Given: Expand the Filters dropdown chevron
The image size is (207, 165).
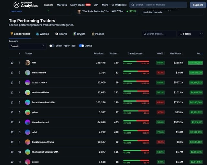Looking at the screenshot, I should coord(201,34).
